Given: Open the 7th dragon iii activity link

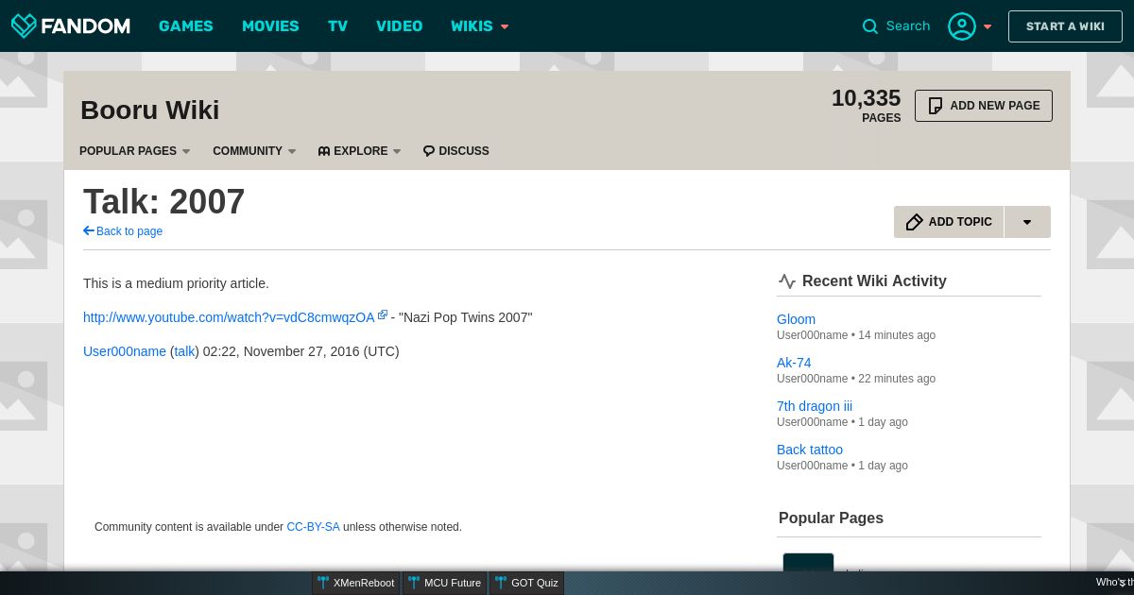Looking at the screenshot, I should click(x=815, y=406).
